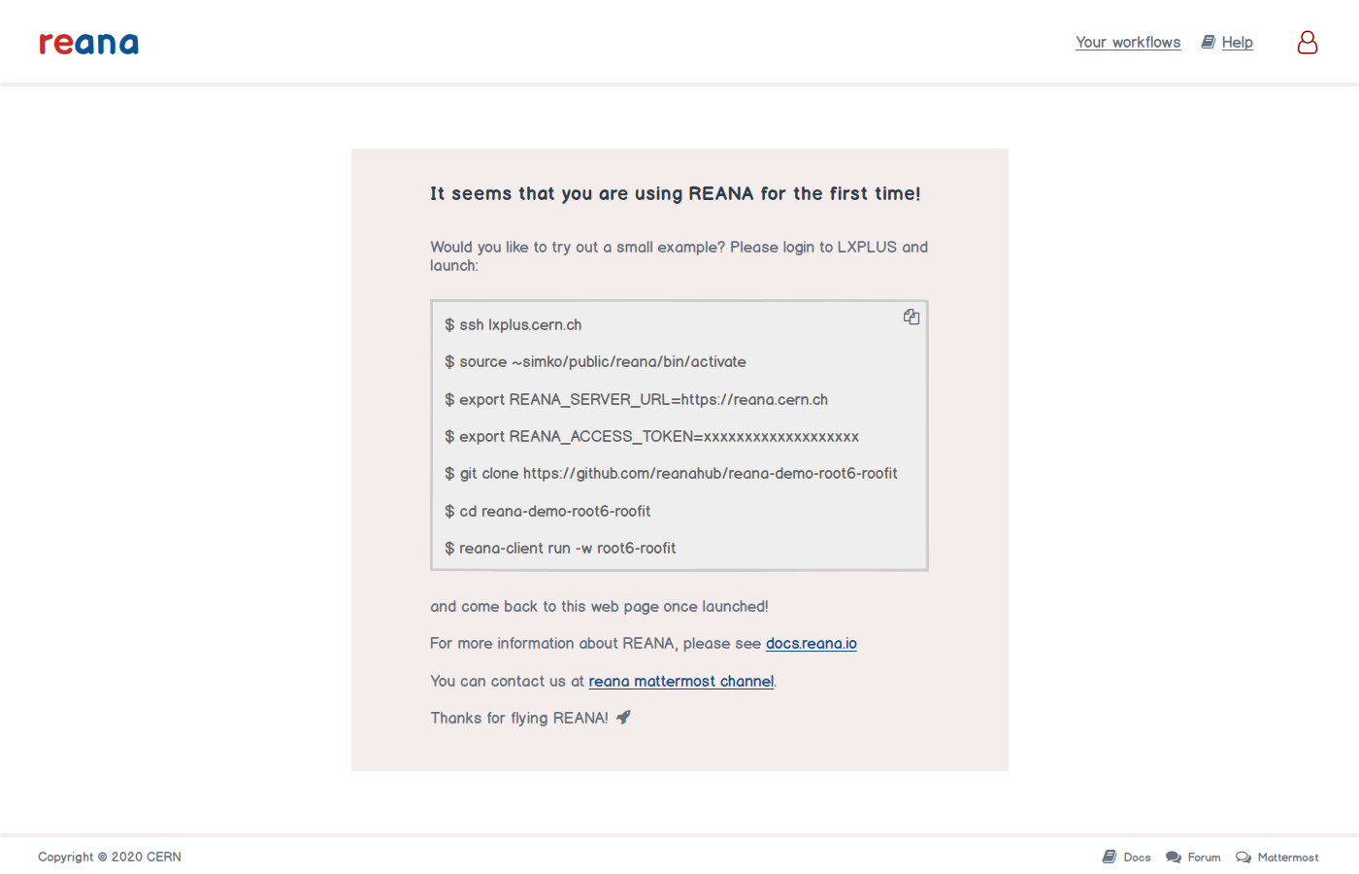Open Your workflows
The width and height of the screenshot is (1359, 874).
(1127, 42)
